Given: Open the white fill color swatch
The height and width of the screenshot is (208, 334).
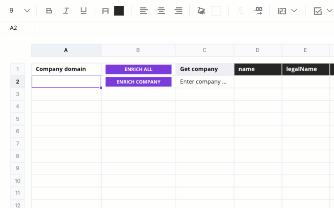Looking at the screenshot, I should click(x=216, y=11).
